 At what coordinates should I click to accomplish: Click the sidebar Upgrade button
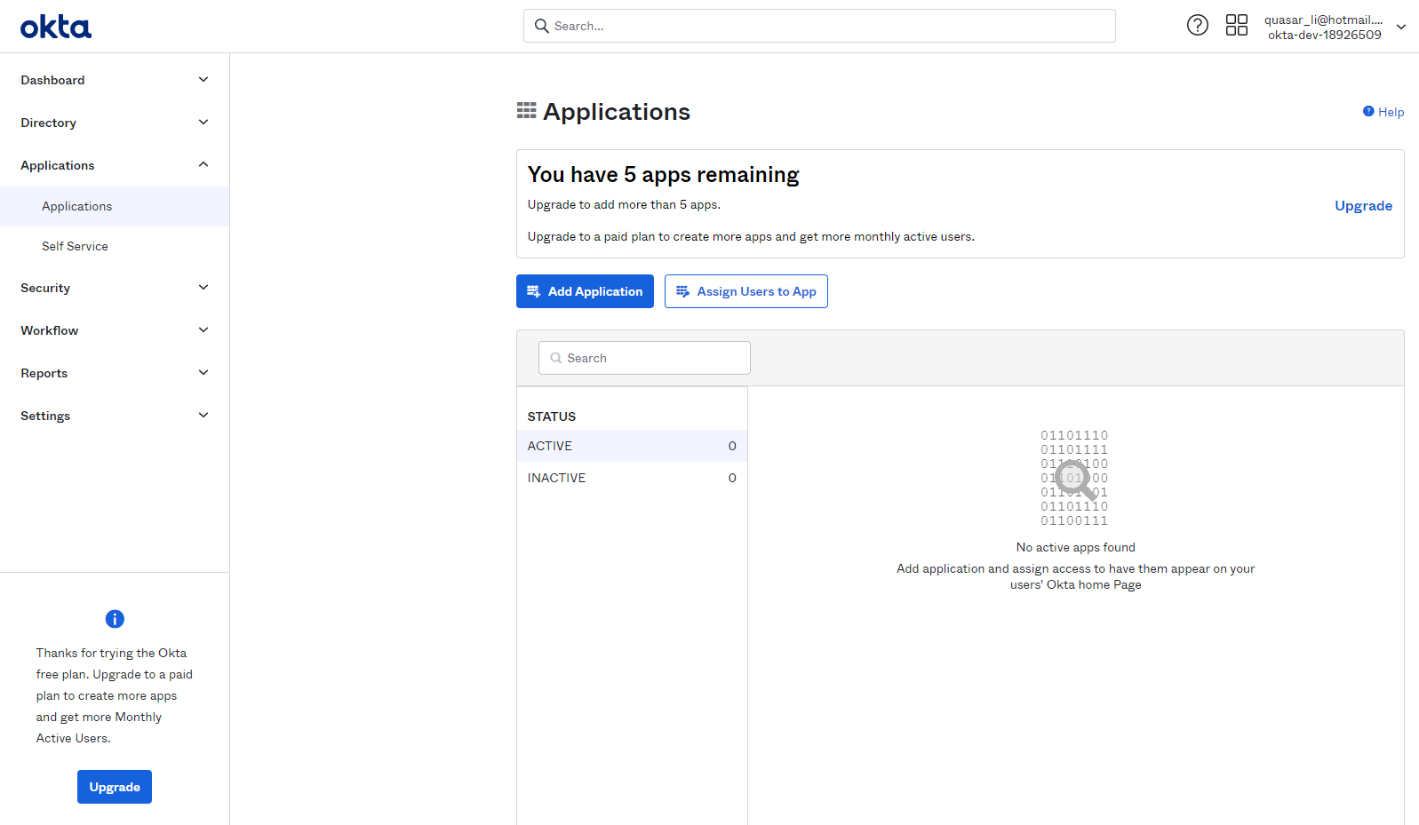115,787
